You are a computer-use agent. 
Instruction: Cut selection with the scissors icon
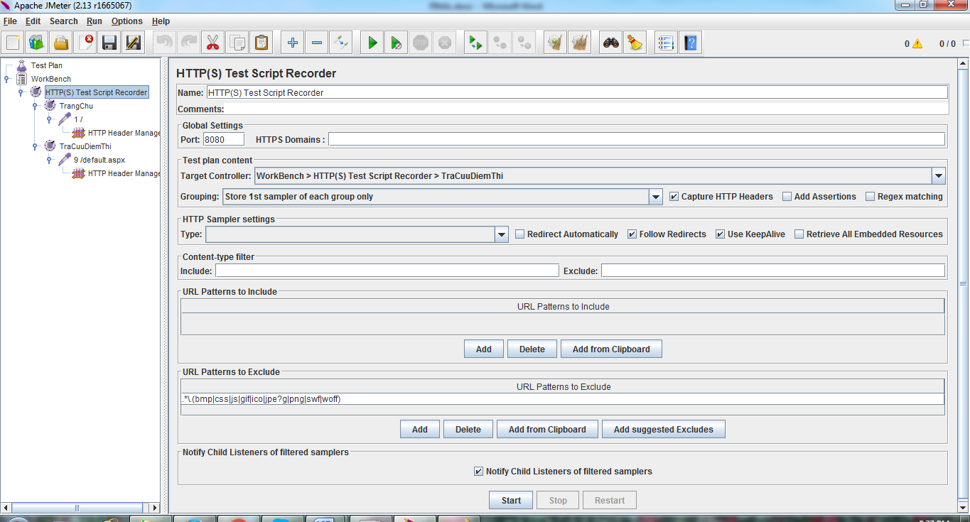point(212,43)
